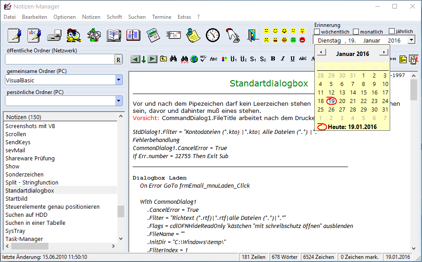The width and height of the screenshot is (422, 262).
Task: Open the persönliche Ordner dropdown
Action: coord(119,101)
